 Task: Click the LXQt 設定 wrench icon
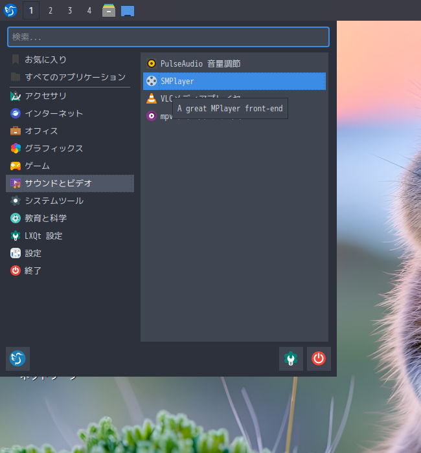point(16,236)
